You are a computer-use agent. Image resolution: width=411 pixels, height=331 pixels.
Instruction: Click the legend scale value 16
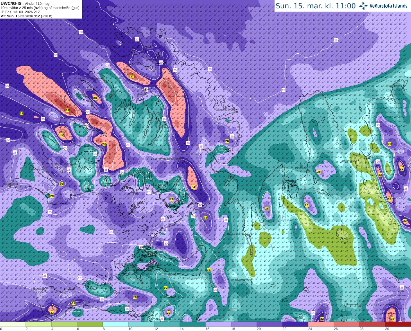[x=207, y=329]
